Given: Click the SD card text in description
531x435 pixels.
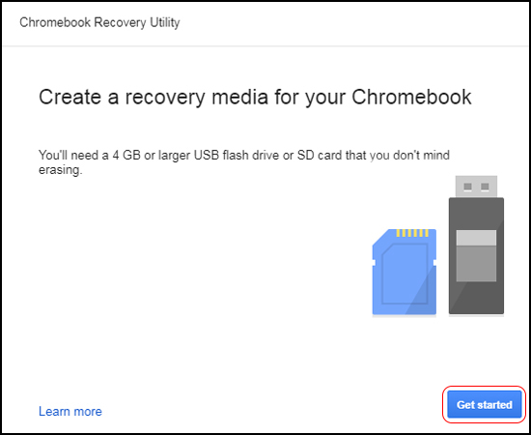Looking at the screenshot, I should (x=320, y=156).
